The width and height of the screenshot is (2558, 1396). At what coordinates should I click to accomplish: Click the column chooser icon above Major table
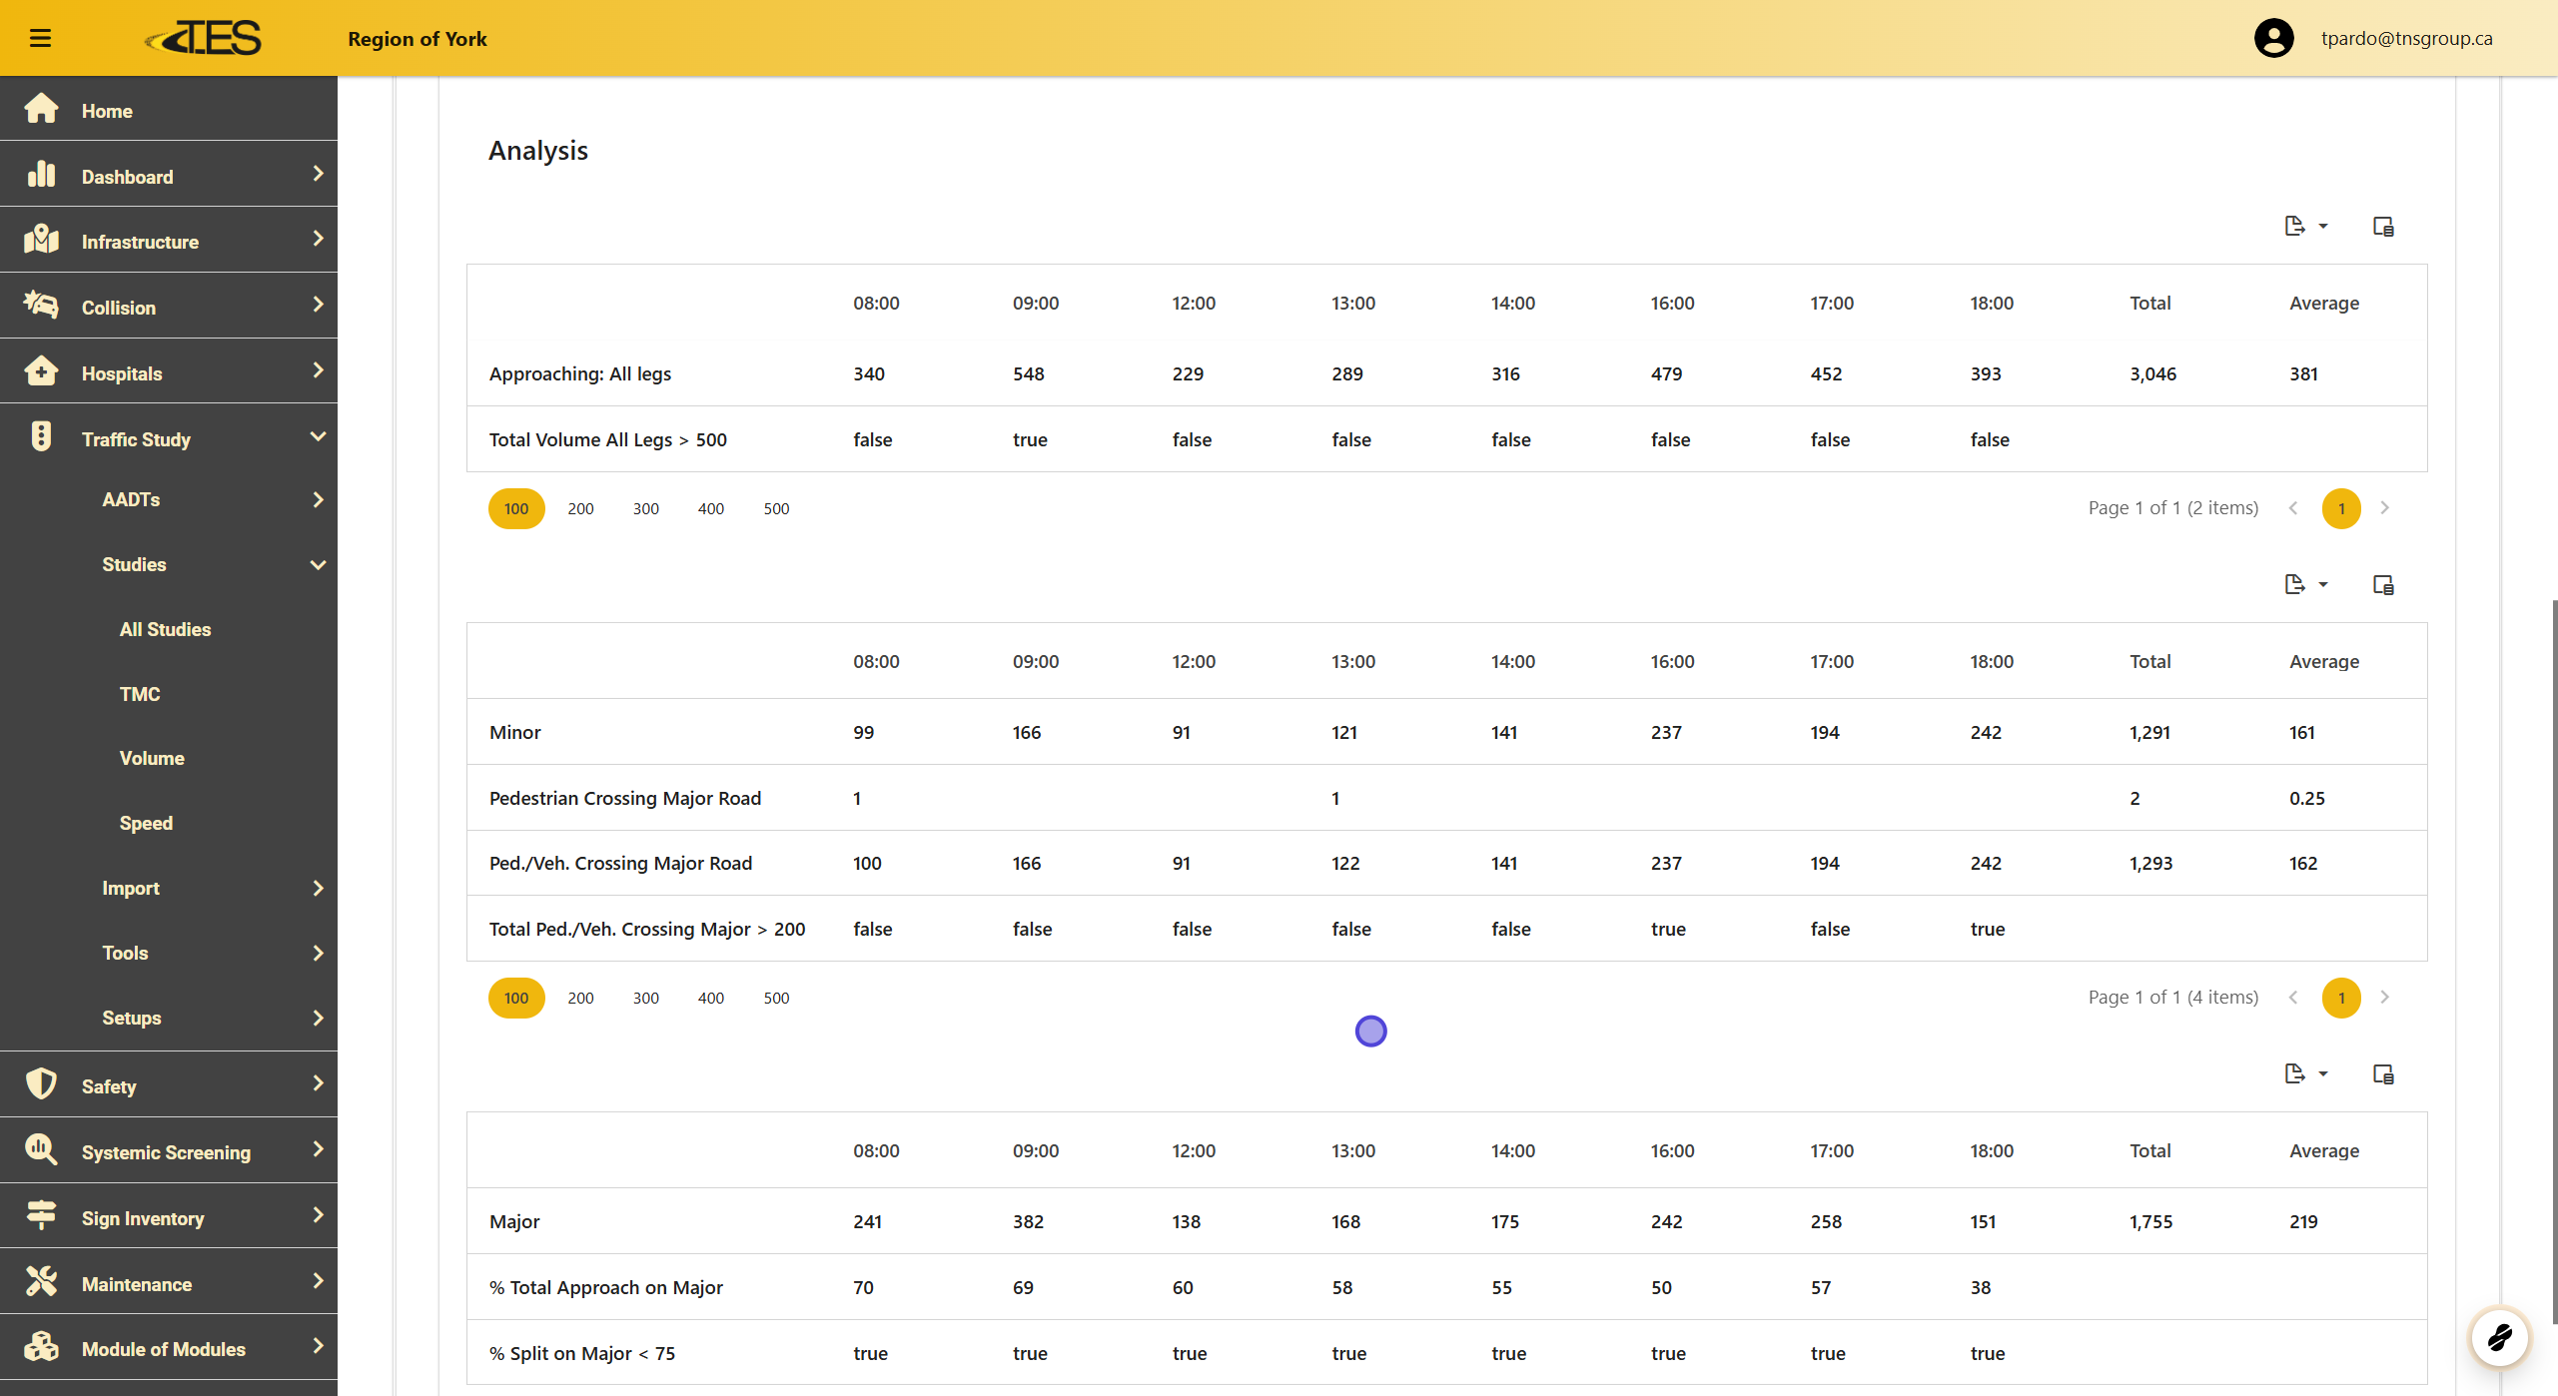(x=2383, y=1073)
